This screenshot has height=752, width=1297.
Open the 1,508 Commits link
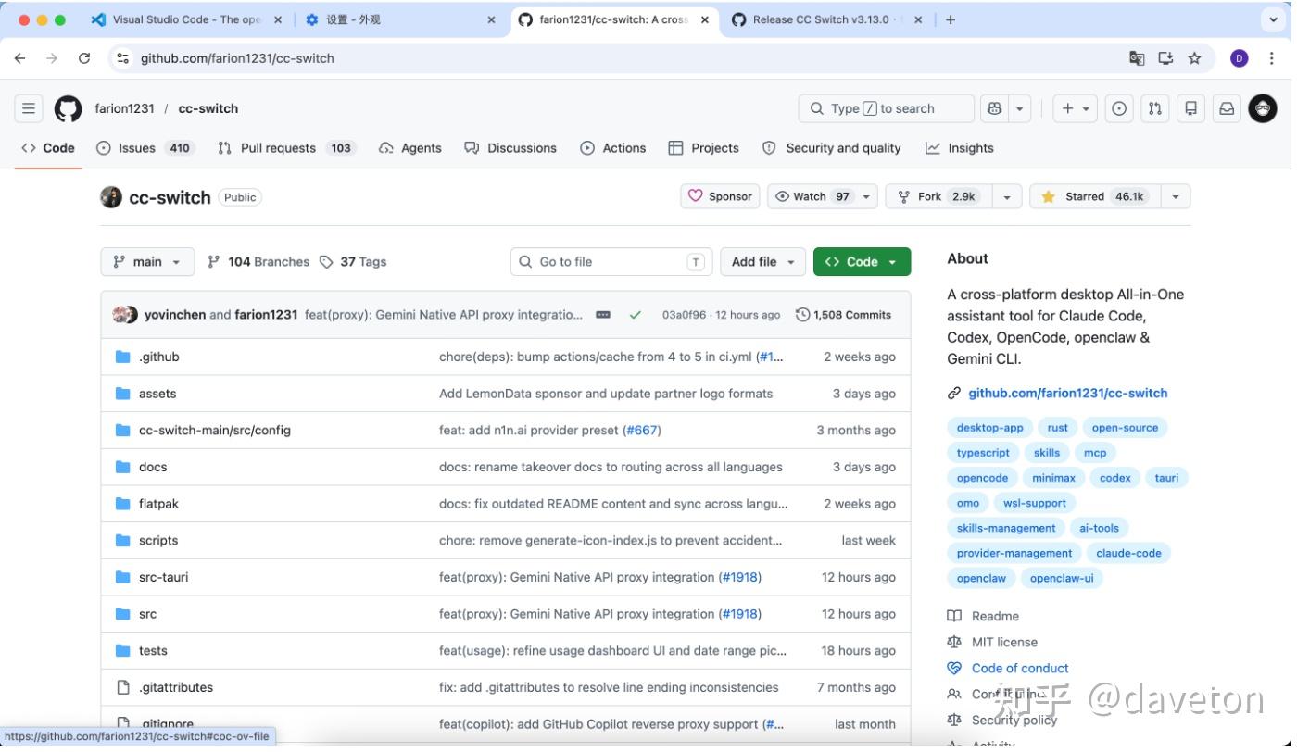click(844, 315)
